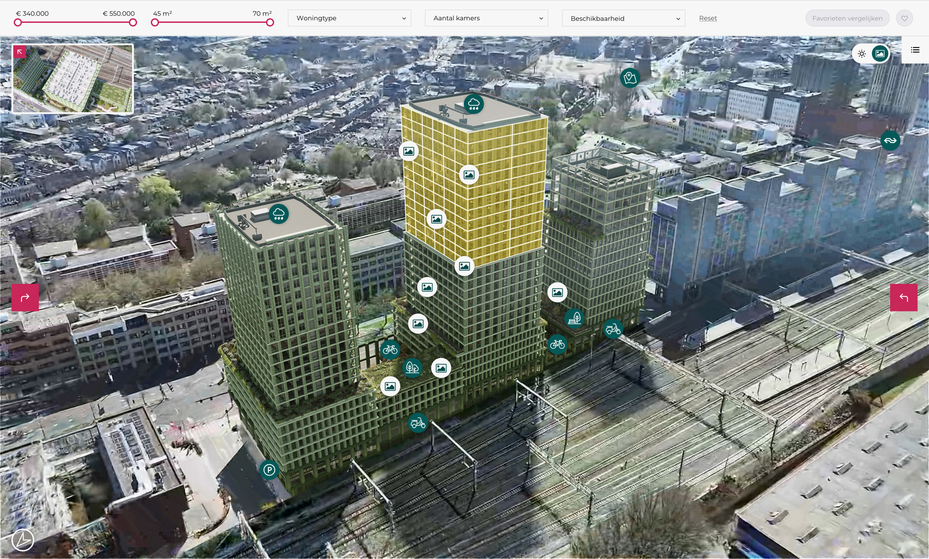The width and height of the screenshot is (929, 559).
Task: Rotate view with left-side red arrow button
Action: coord(25,298)
